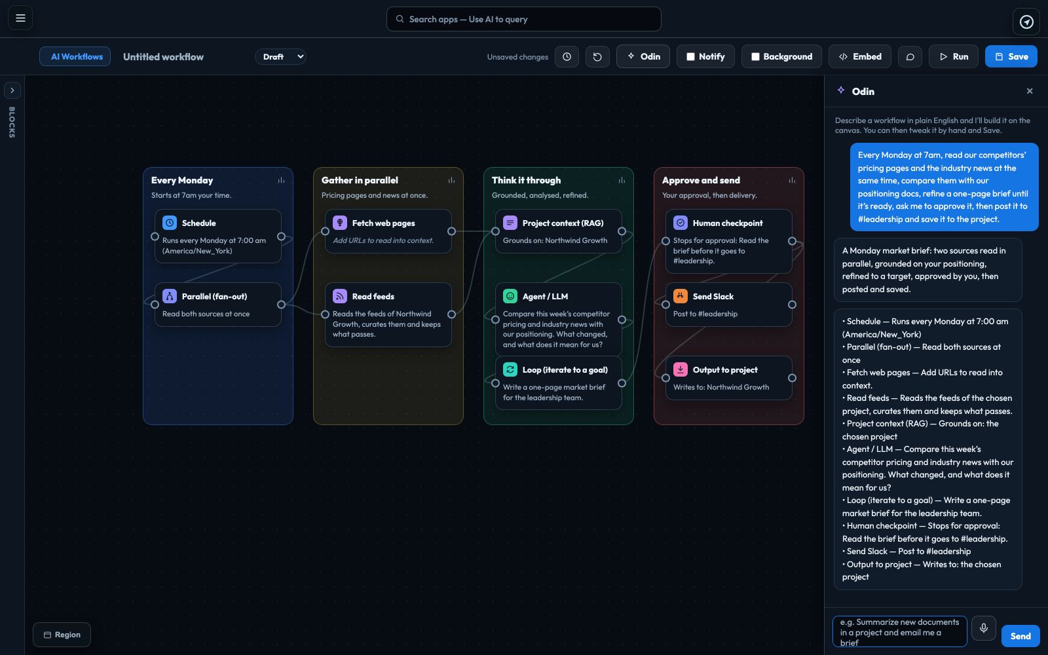1048x655 pixels.
Task: Select the Fetch web pages block icon
Action: 340,223
